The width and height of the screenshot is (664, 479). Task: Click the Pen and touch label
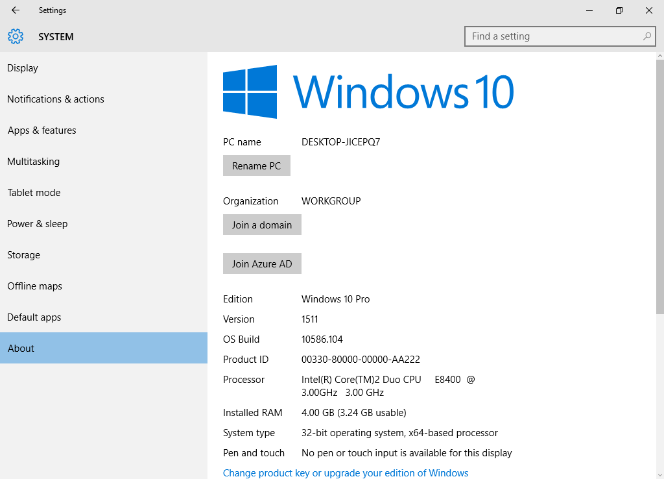(254, 453)
